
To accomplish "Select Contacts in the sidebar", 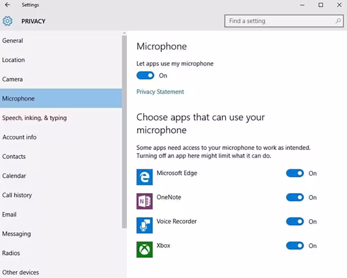I will click(61, 157).
